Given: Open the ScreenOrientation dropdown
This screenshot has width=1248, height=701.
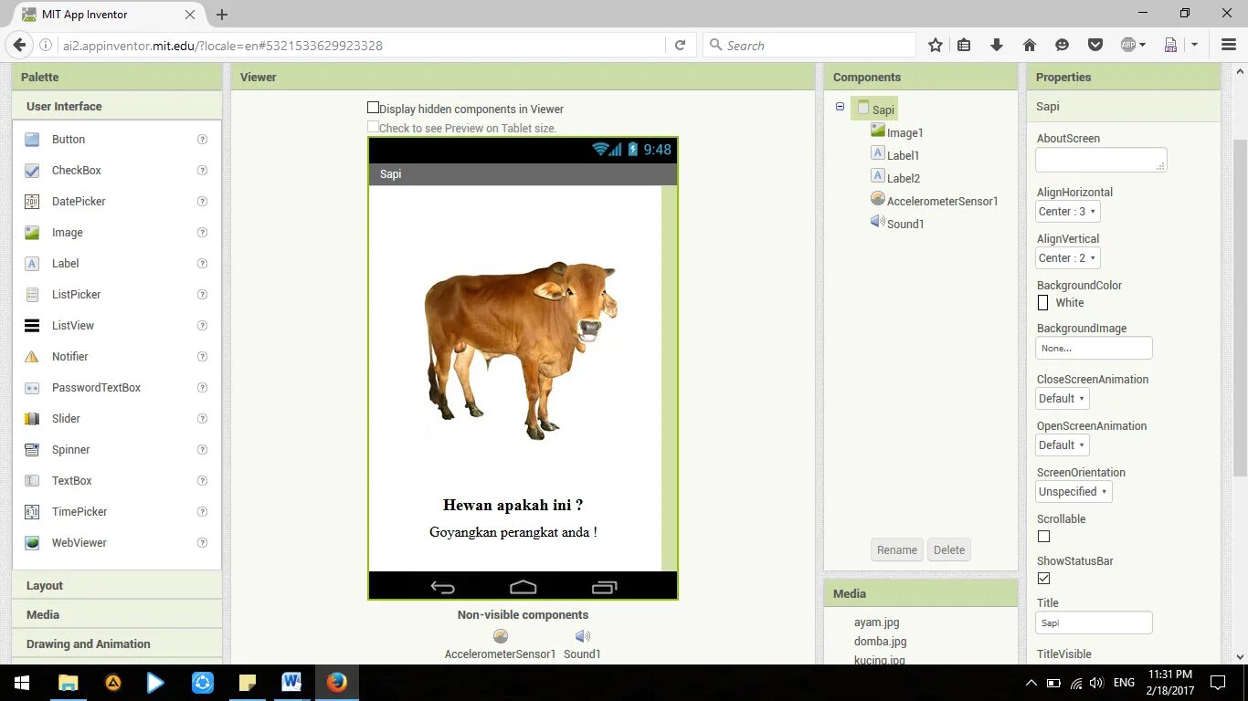Looking at the screenshot, I should (1073, 491).
